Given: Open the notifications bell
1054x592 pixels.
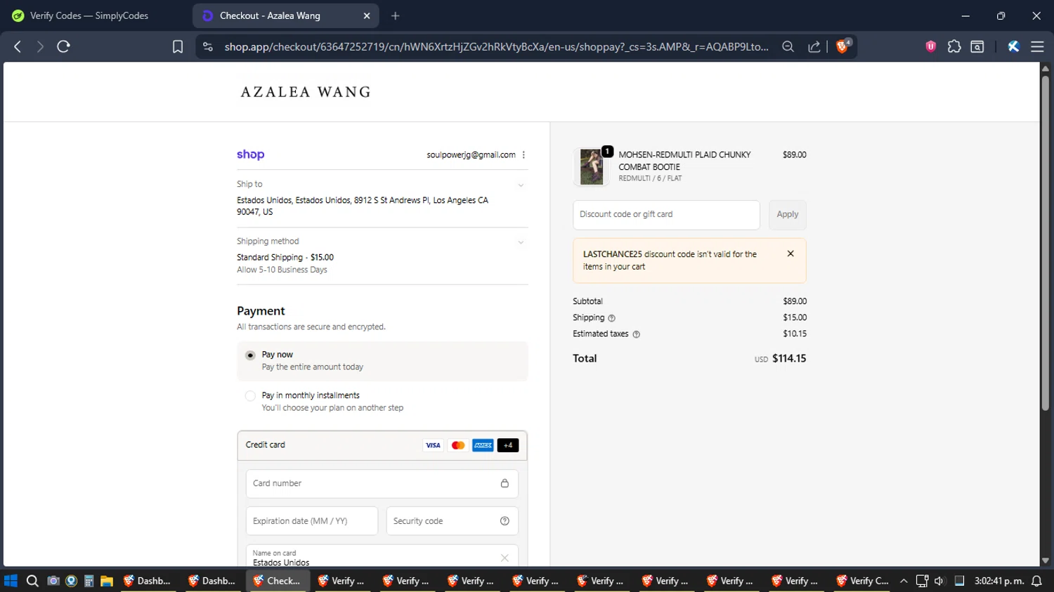Looking at the screenshot, I should [x=1037, y=581].
